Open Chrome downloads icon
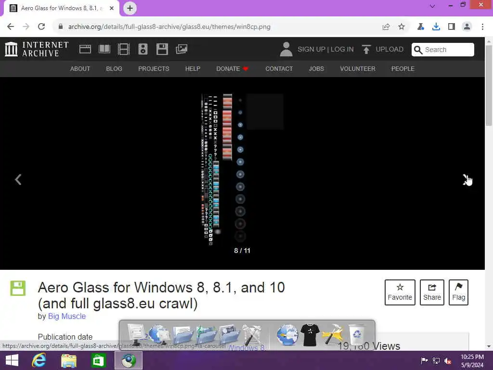The width and height of the screenshot is (493, 370). pyautogui.click(x=436, y=27)
